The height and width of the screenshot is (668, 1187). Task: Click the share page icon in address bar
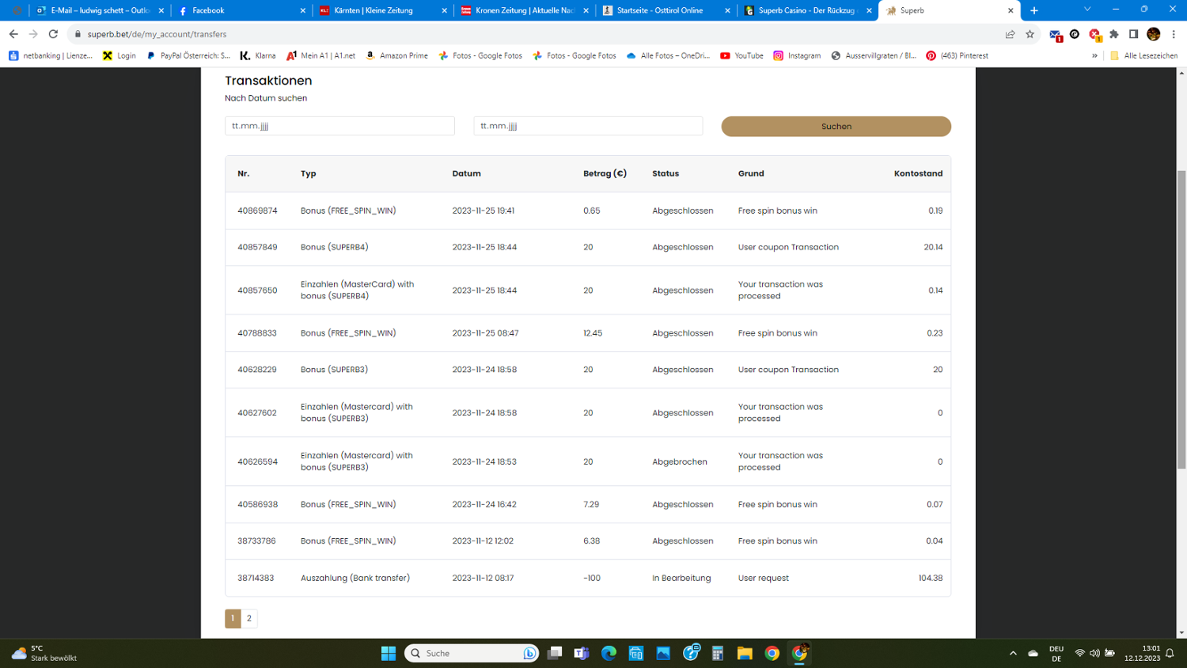point(1010,34)
